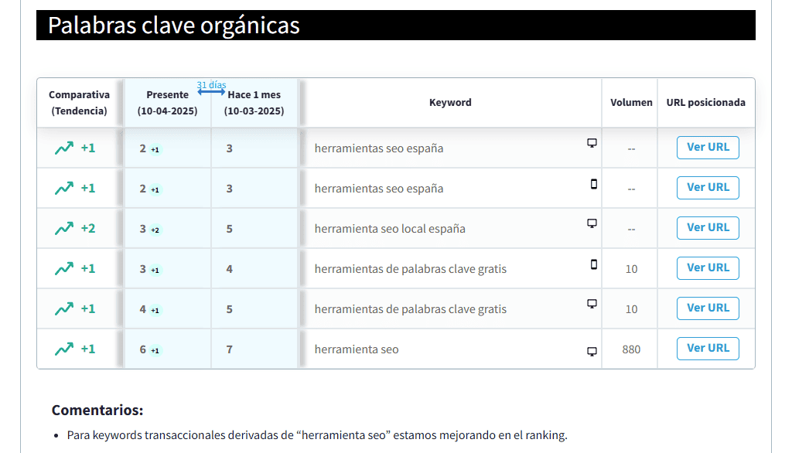This screenshot has width=792, height=453.
Task: Click desktop icon in the herramienta seo row
Action: pyautogui.click(x=592, y=352)
